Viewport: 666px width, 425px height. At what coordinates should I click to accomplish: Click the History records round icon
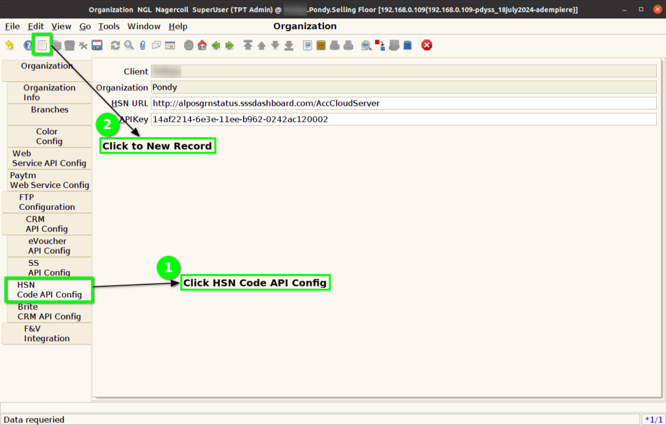189,45
